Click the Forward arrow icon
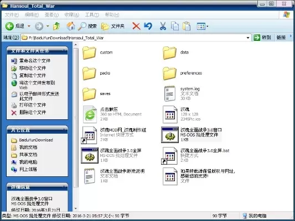 39,27
